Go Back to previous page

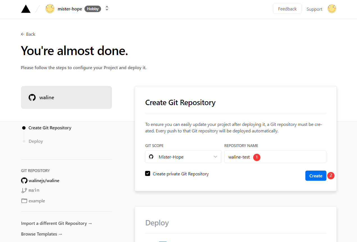(x=28, y=34)
